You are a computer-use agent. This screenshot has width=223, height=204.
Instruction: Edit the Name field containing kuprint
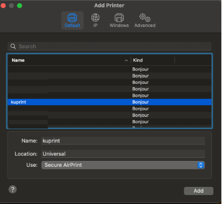coord(123,141)
